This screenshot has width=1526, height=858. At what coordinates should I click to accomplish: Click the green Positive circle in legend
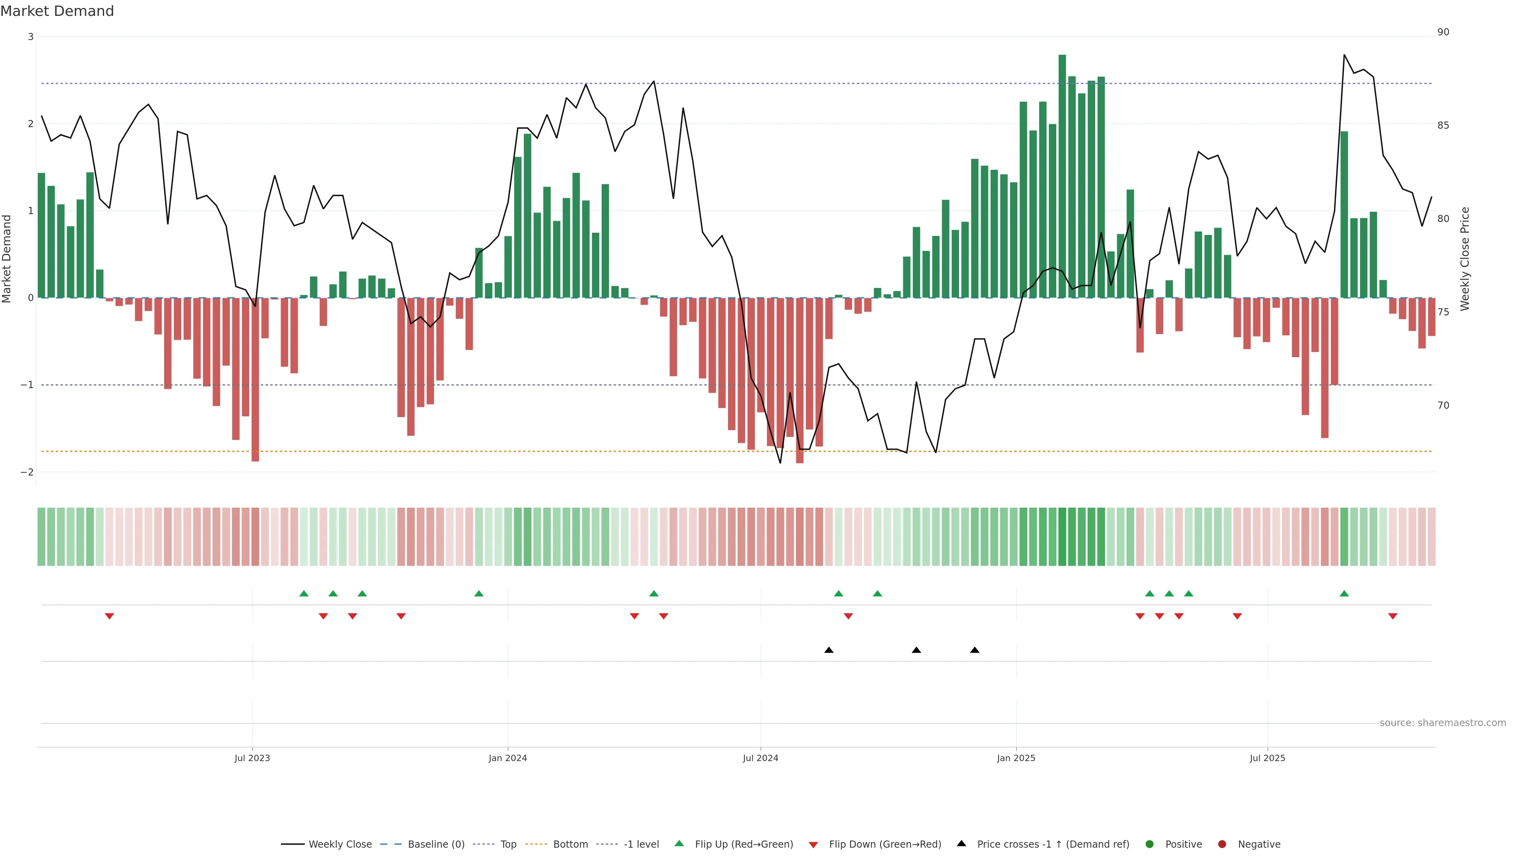point(1150,844)
